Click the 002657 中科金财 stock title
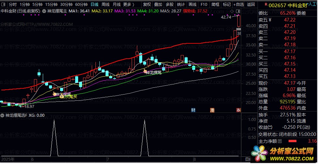Screen dimensions: 319x164 click(288, 6)
